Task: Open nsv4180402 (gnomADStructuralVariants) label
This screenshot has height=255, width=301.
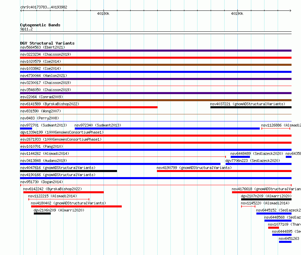Action: (68, 203)
